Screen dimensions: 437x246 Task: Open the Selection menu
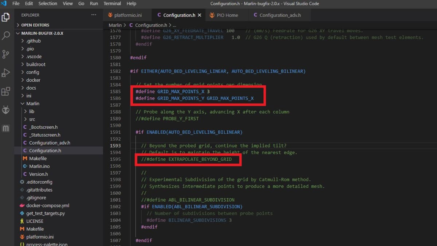(x=48, y=4)
